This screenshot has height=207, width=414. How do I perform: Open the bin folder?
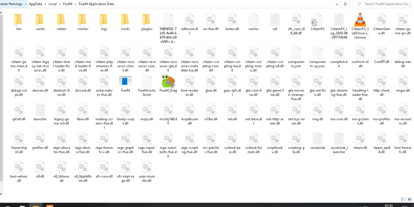pyautogui.click(x=19, y=22)
